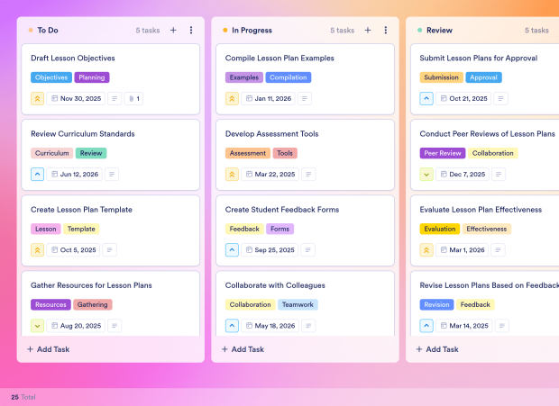Click description icon on Review Curriculum Standards card
Screen dimensions: 559x406
coord(112,175)
